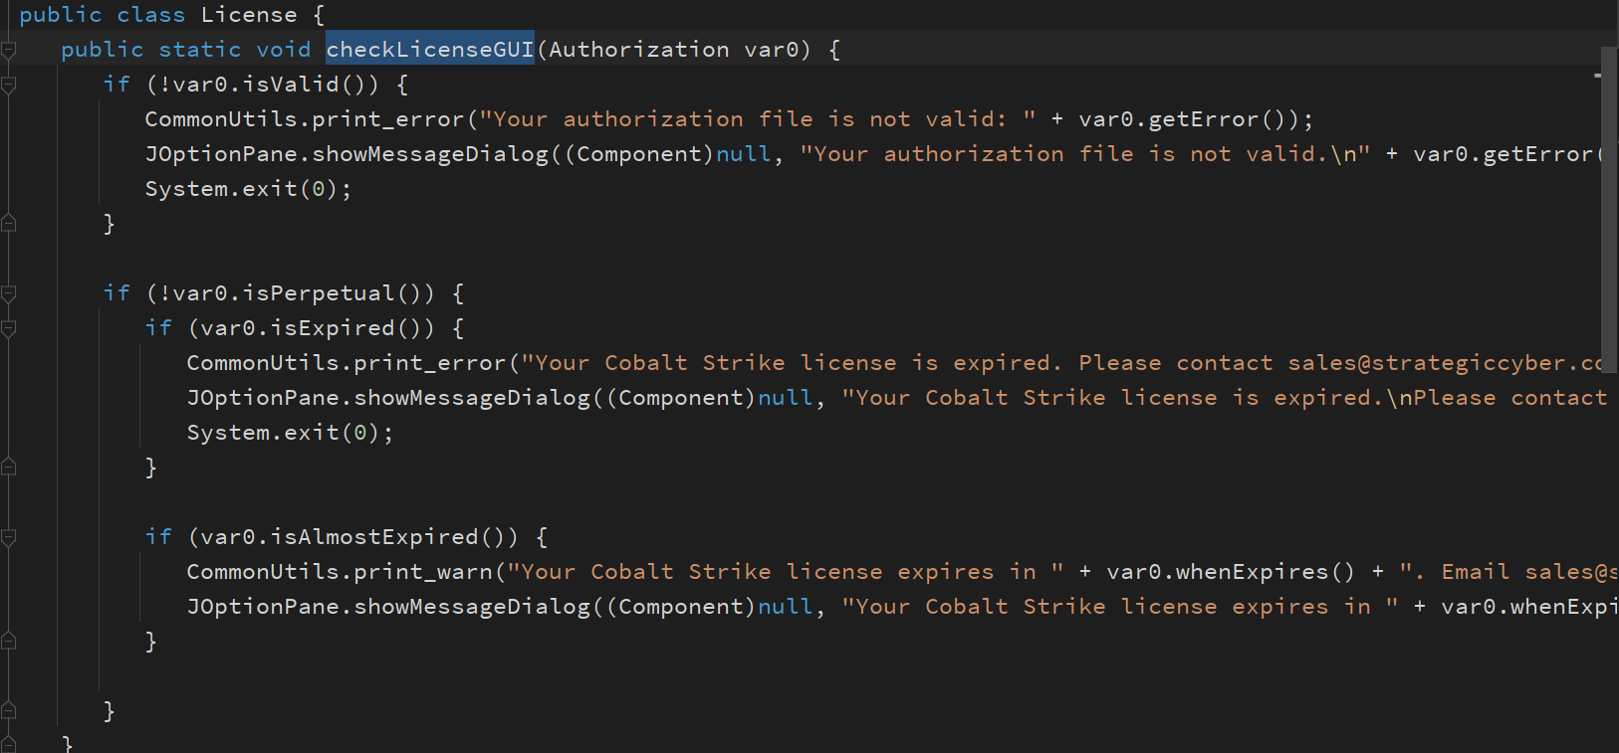Click fold end marker closing the isExpired block
This screenshot has width=1619, height=753.
pyautogui.click(x=8, y=468)
